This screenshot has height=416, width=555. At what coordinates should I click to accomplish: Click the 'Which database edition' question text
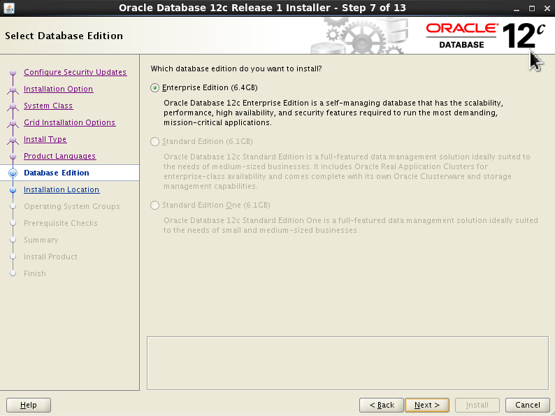coord(236,69)
